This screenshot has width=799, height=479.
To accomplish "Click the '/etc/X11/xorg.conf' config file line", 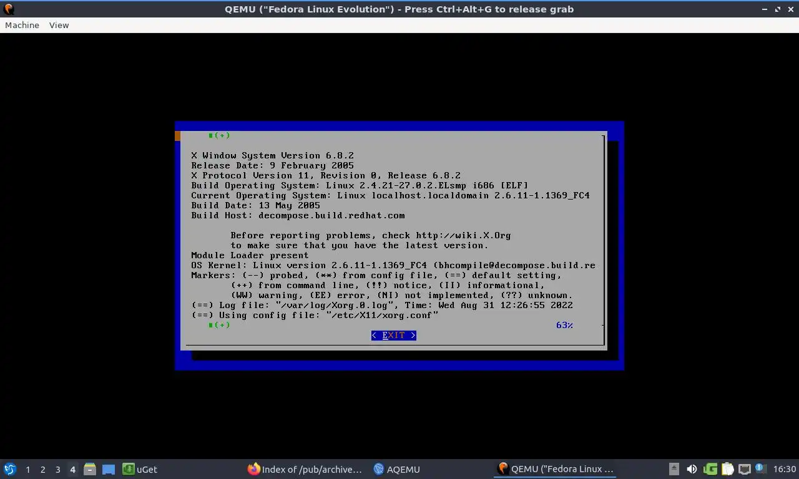I will click(315, 315).
